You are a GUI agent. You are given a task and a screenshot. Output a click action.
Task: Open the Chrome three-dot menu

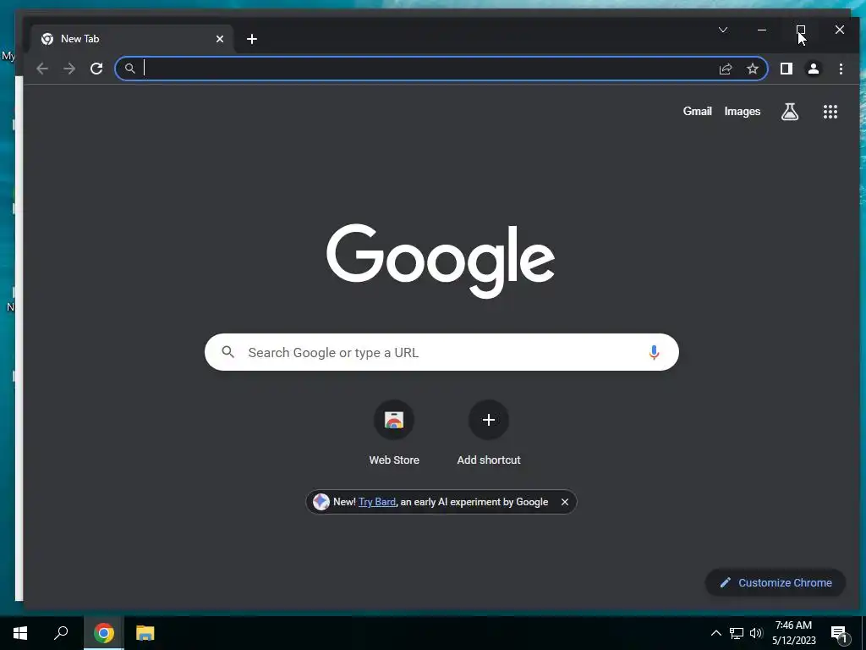(841, 69)
